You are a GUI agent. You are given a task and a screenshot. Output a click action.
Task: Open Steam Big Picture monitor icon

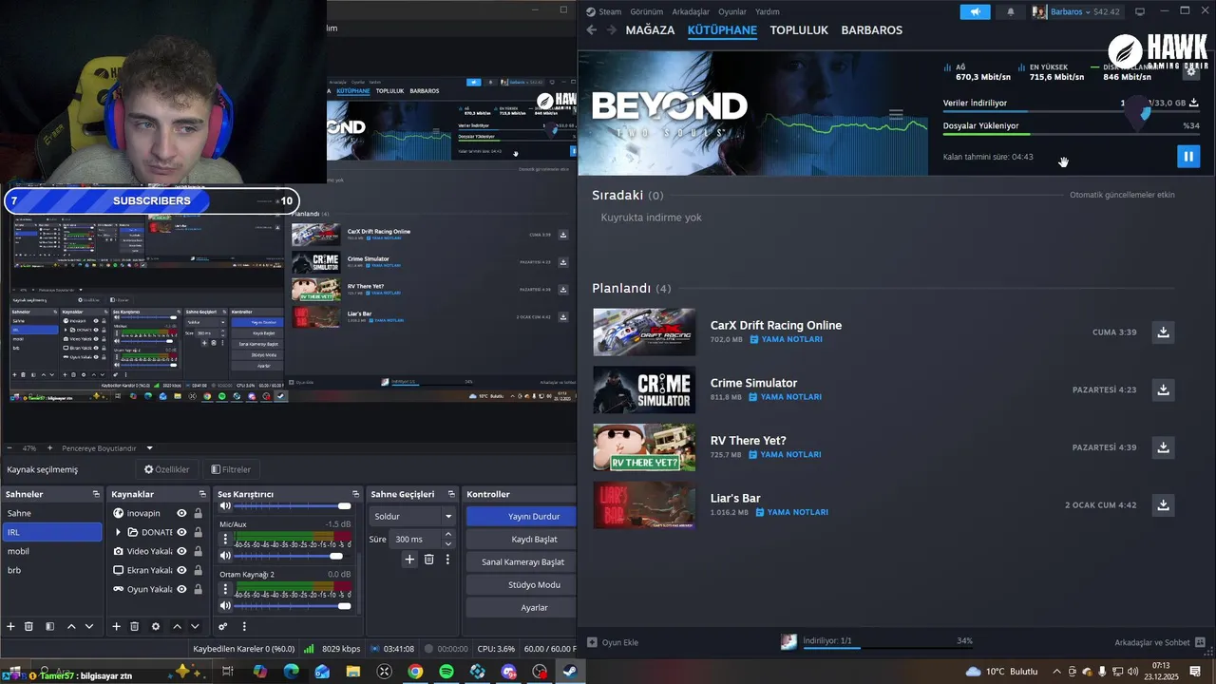(x=1140, y=11)
